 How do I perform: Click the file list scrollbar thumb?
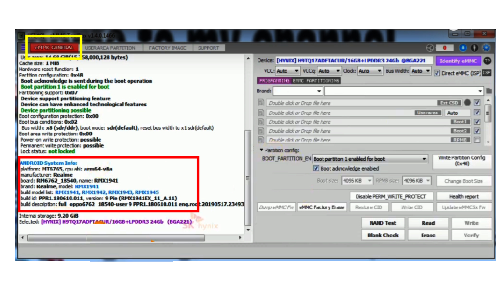pos(488,113)
